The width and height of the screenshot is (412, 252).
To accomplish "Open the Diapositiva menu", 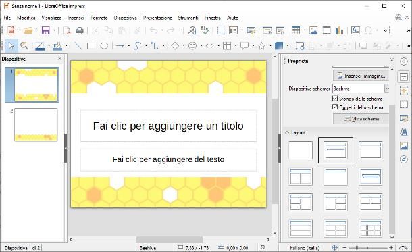I will pyautogui.click(x=126, y=18).
